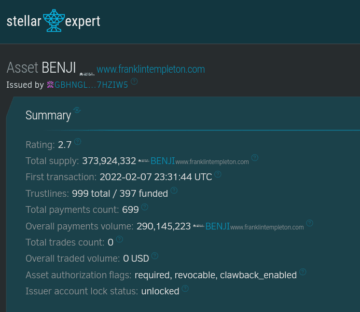Click the issuer account identicon

50,85
